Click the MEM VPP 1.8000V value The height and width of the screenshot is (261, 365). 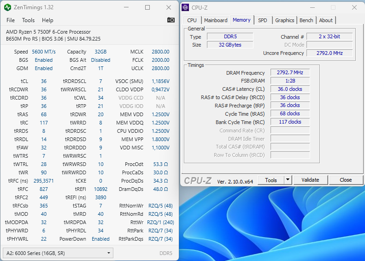(x=160, y=139)
